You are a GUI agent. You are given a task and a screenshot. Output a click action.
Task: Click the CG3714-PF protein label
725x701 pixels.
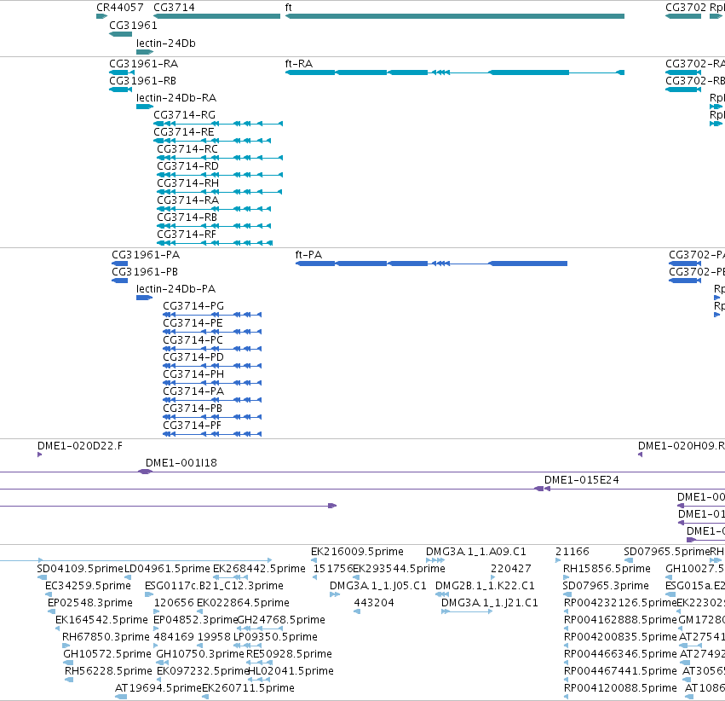192,426
